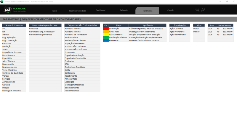Image resolution: width=237 pixels, height=125 pixels.
Task: Select the 2025 meta value 110.000,00 cell
Action: pyautogui.click(x=225, y=32)
